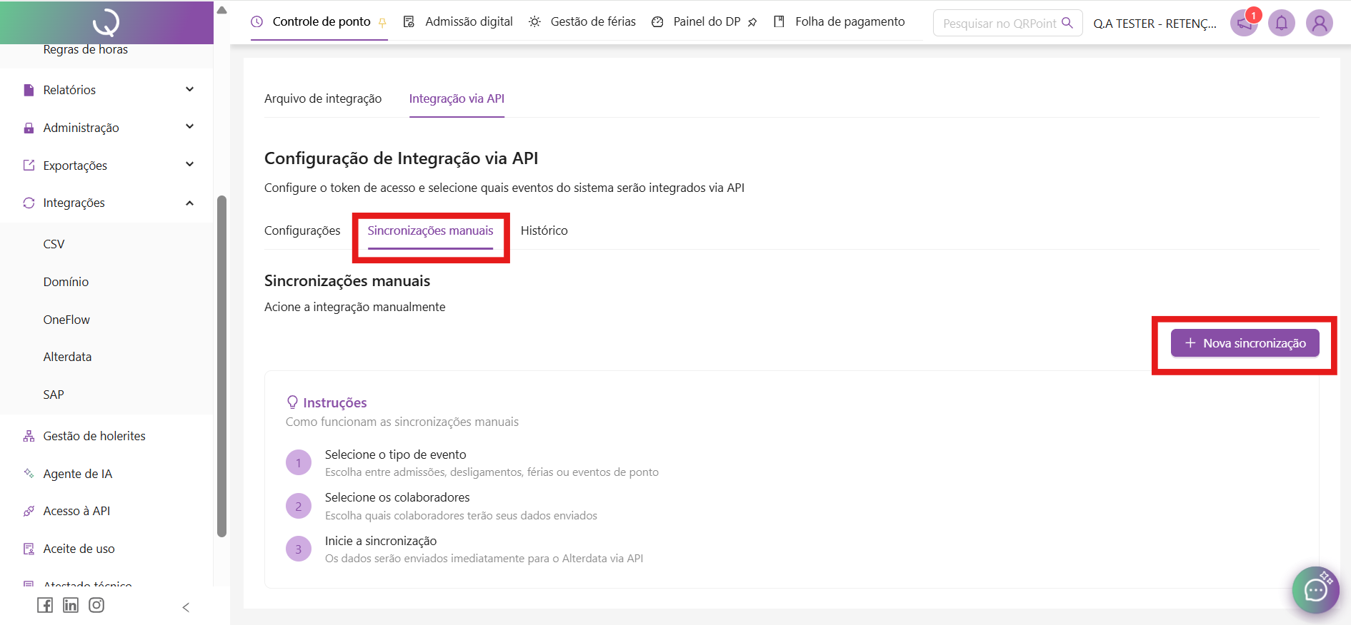Open the announcements megaphone icon
The height and width of the screenshot is (625, 1351).
click(x=1244, y=24)
